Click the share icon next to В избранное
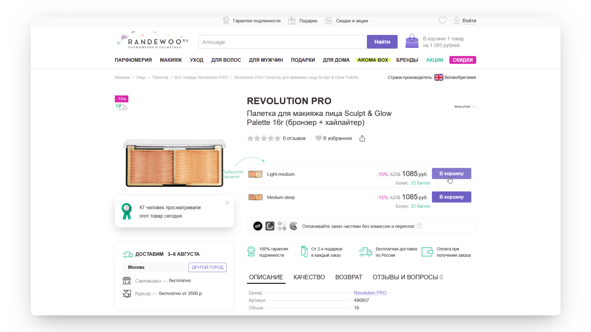Image resolution: width=591 pixels, height=332 pixels. pyautogui.click(x=362, y=138)
